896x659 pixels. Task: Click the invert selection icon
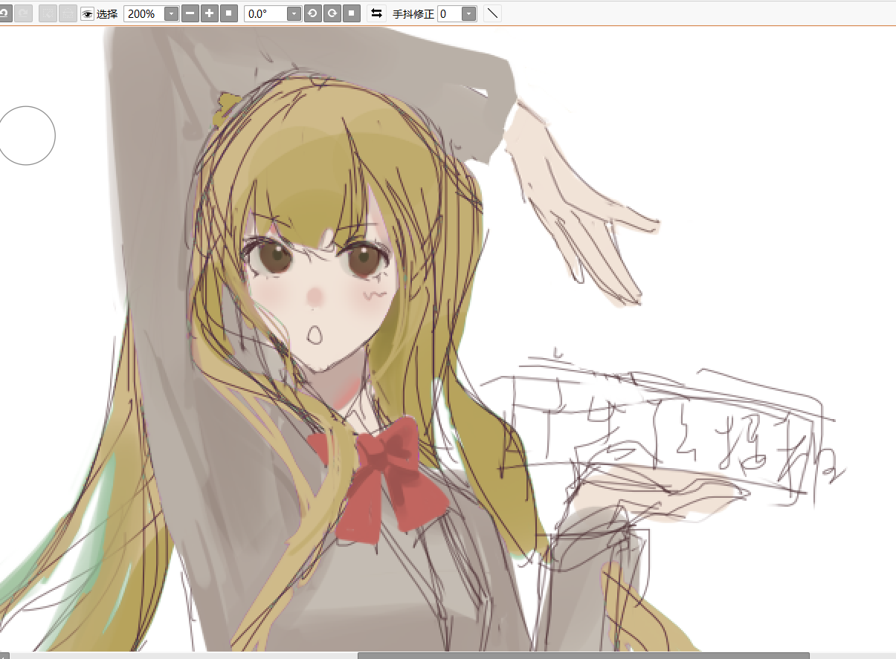pyautogui.click(x=68, y=13)
